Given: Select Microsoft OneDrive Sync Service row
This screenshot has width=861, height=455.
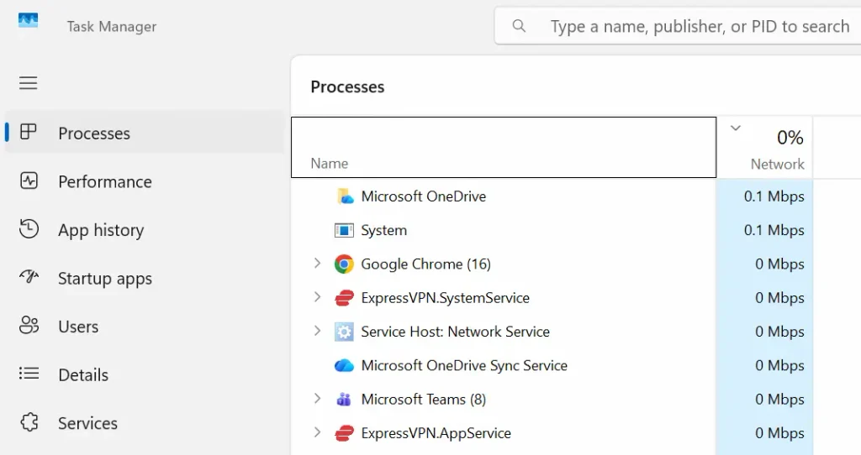Looking at the screenshot, I should pos(552,366).
